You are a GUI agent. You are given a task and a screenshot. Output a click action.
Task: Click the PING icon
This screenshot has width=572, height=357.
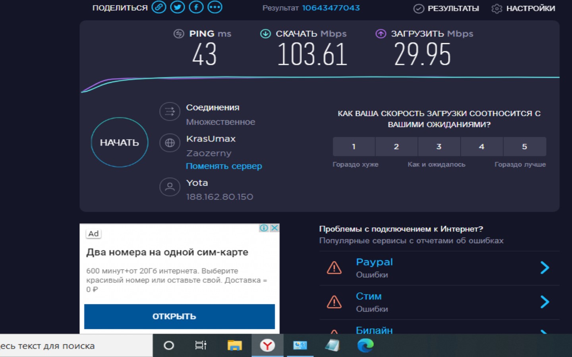click(x=179, y=34)
